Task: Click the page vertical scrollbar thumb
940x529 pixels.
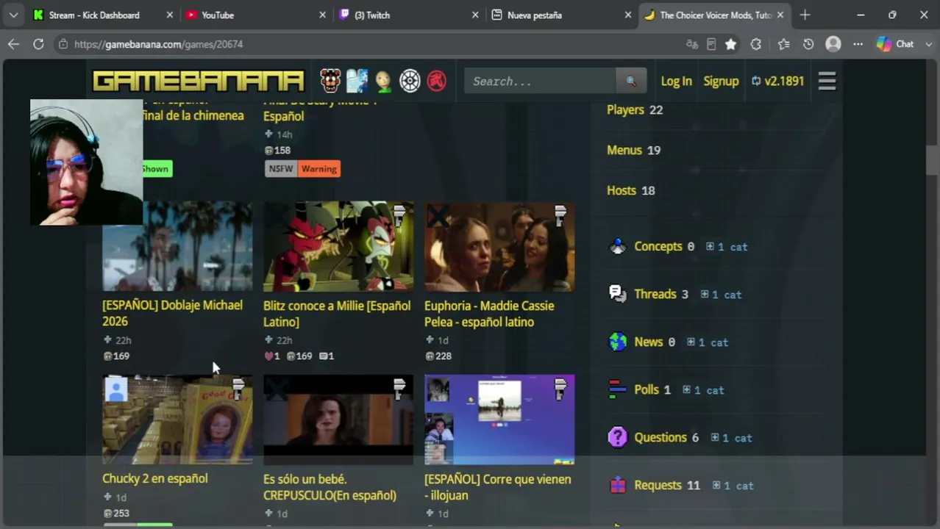Action: tap(932, 160)
